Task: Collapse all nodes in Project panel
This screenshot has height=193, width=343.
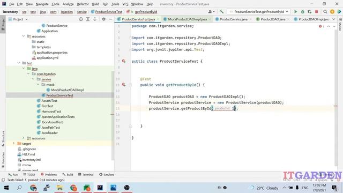Action: pyautogui.click(x=95, y=19)
